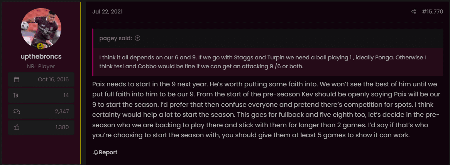Click the speech bubbles messages icon
The width and height of the screenshot is (450, 165).
tap(17, 111)
